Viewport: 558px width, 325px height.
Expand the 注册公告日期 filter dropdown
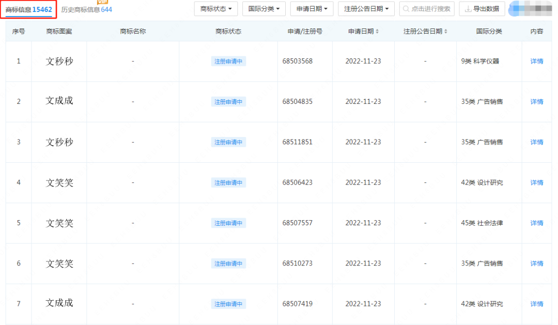click(366, 9)
